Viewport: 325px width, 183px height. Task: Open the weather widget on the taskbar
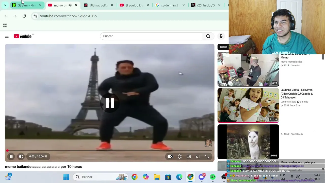click(9, 176)
